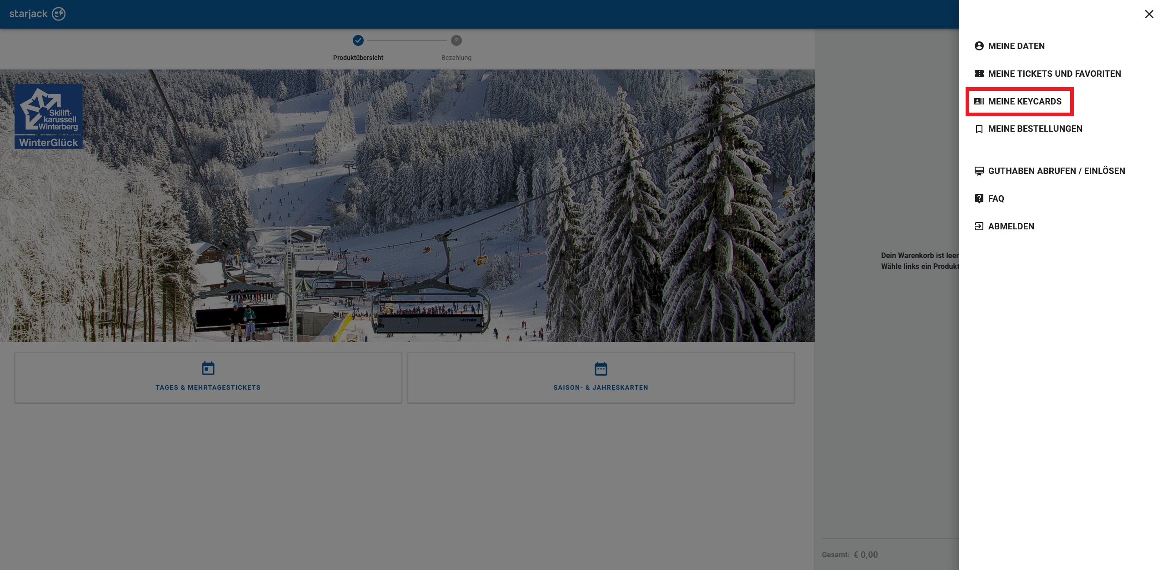1157x570 pixels.
Task: Open Meine Tickets und Favoriten
Action: coord(1054,74)
